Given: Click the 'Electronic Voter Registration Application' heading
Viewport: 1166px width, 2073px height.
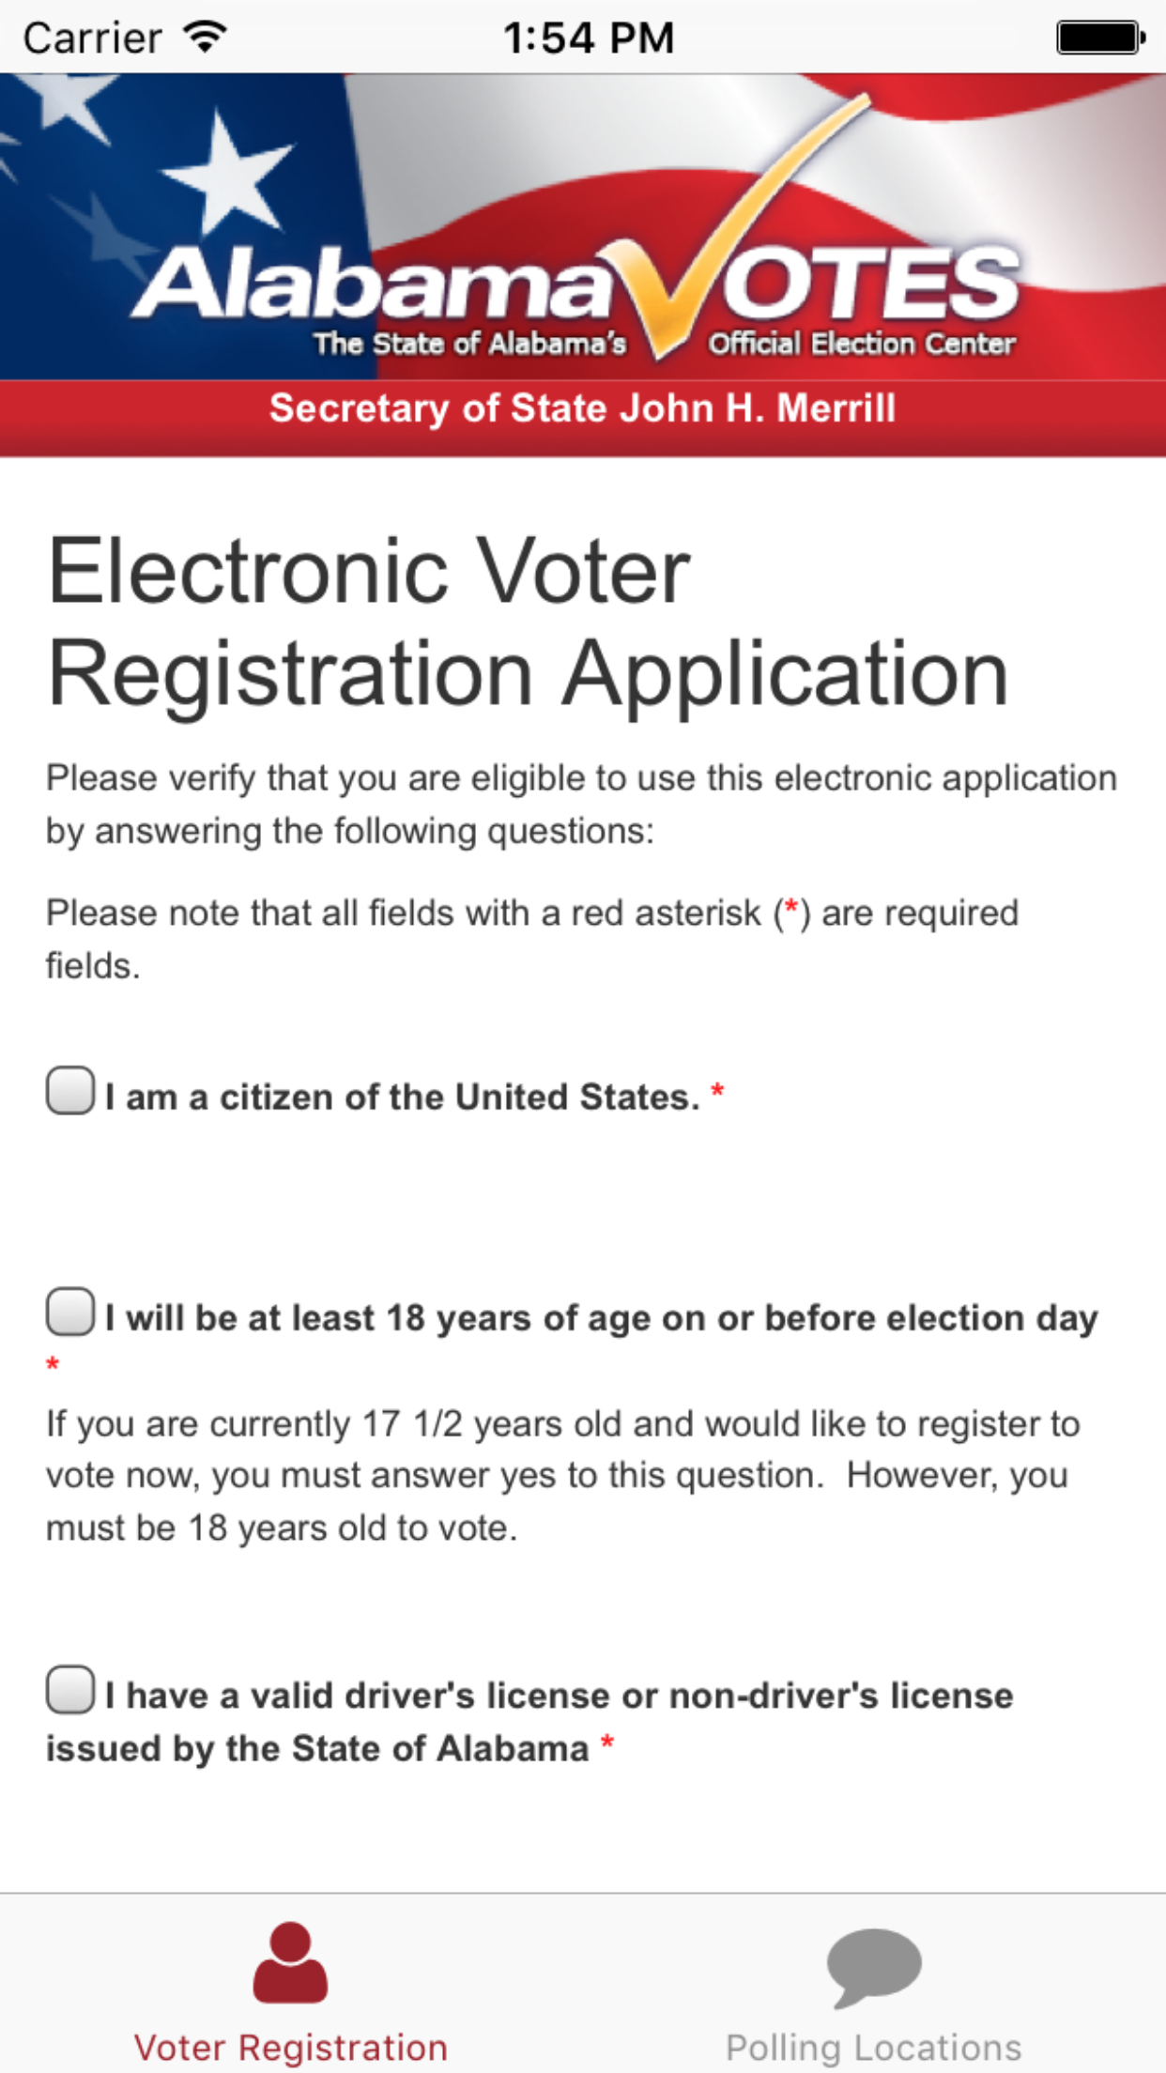Looking at the screenshot, I should (528, 622).
